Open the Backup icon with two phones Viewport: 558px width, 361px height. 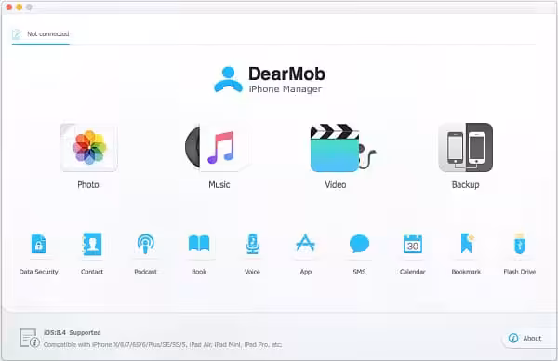pos(466,147)
